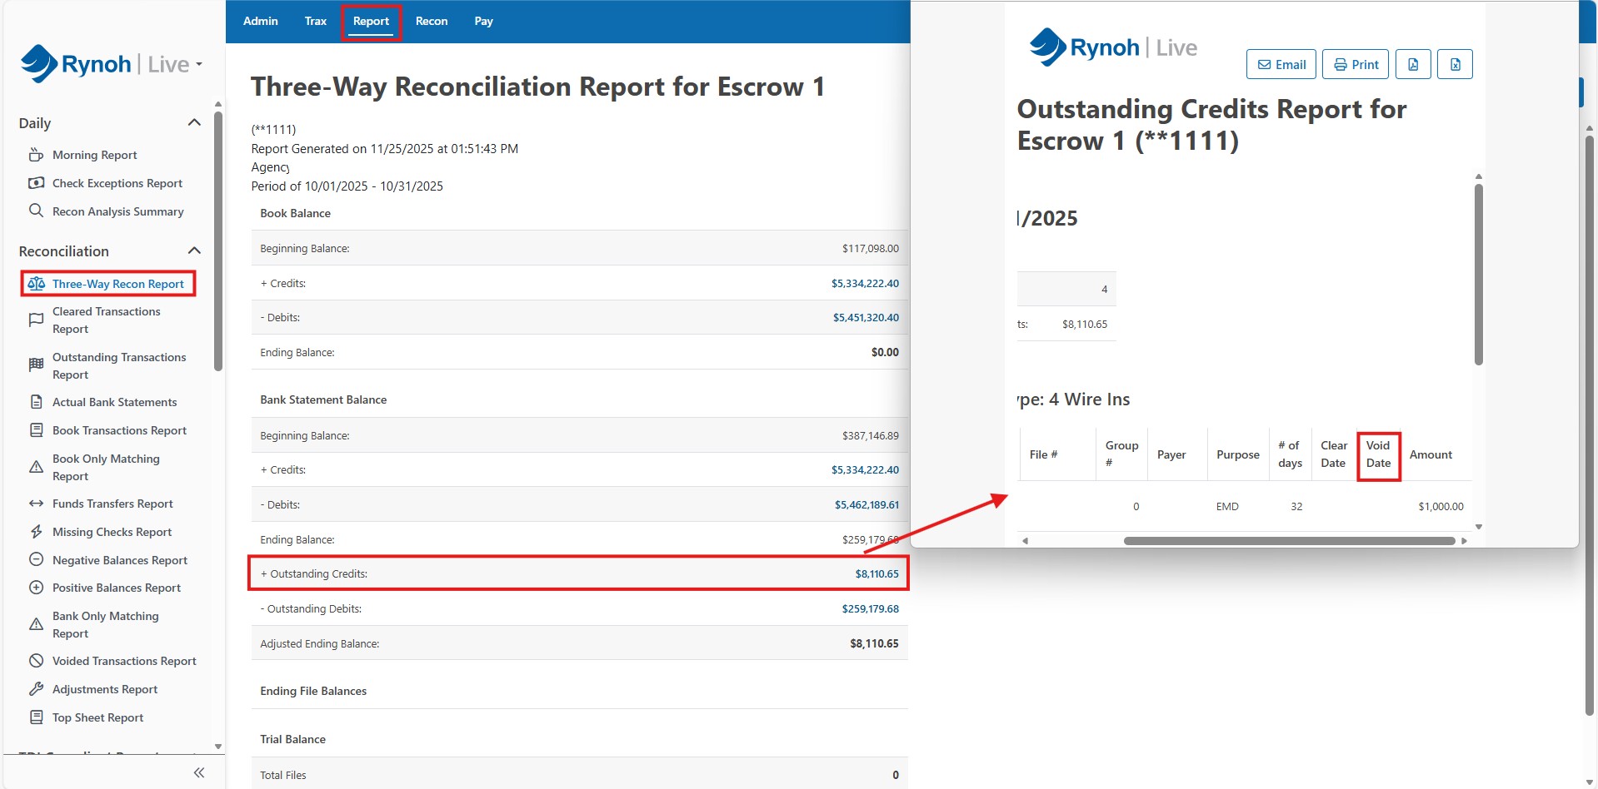Open the Live environment dropdown
The height and width of the screenshot is (789, 1598).
(199, 64)
